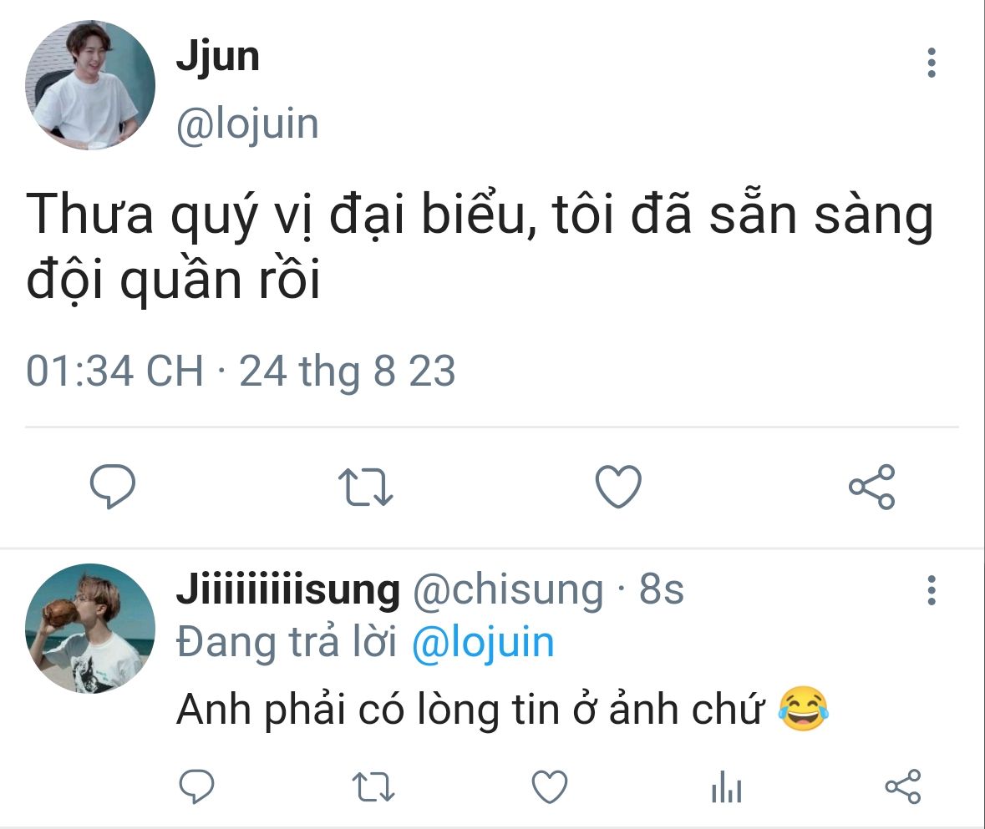Like Jiiiiiiiiisung's reply
Image resolution: width=985 pixels, height=829 pixels.
pos(550,786)
